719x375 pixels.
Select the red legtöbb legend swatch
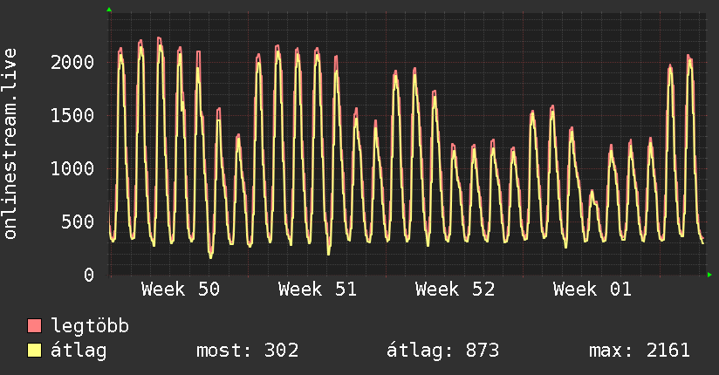(35, 327)
